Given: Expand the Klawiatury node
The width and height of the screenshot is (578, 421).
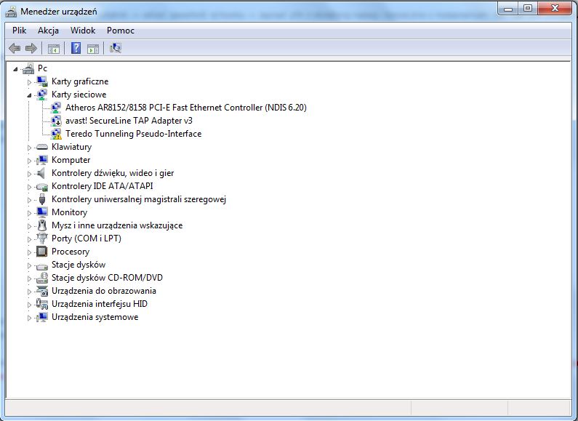Looking at the screenshot, I should [29, 148].
